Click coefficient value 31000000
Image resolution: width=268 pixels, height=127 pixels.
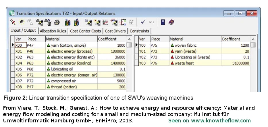click(241, 63)
